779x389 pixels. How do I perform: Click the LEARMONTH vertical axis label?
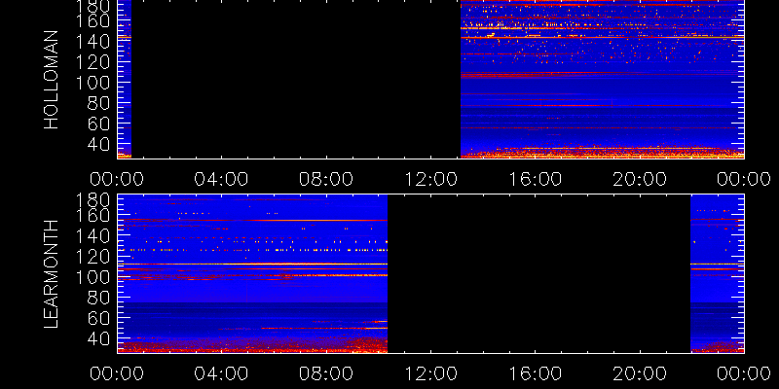tap(52, 273)
